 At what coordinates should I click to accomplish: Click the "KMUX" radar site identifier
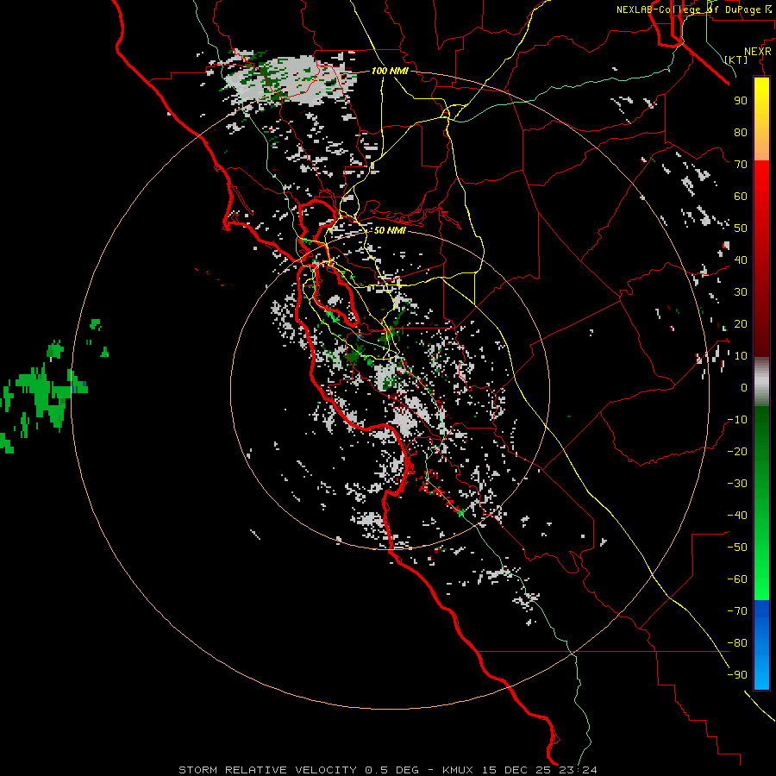[458, 770]
